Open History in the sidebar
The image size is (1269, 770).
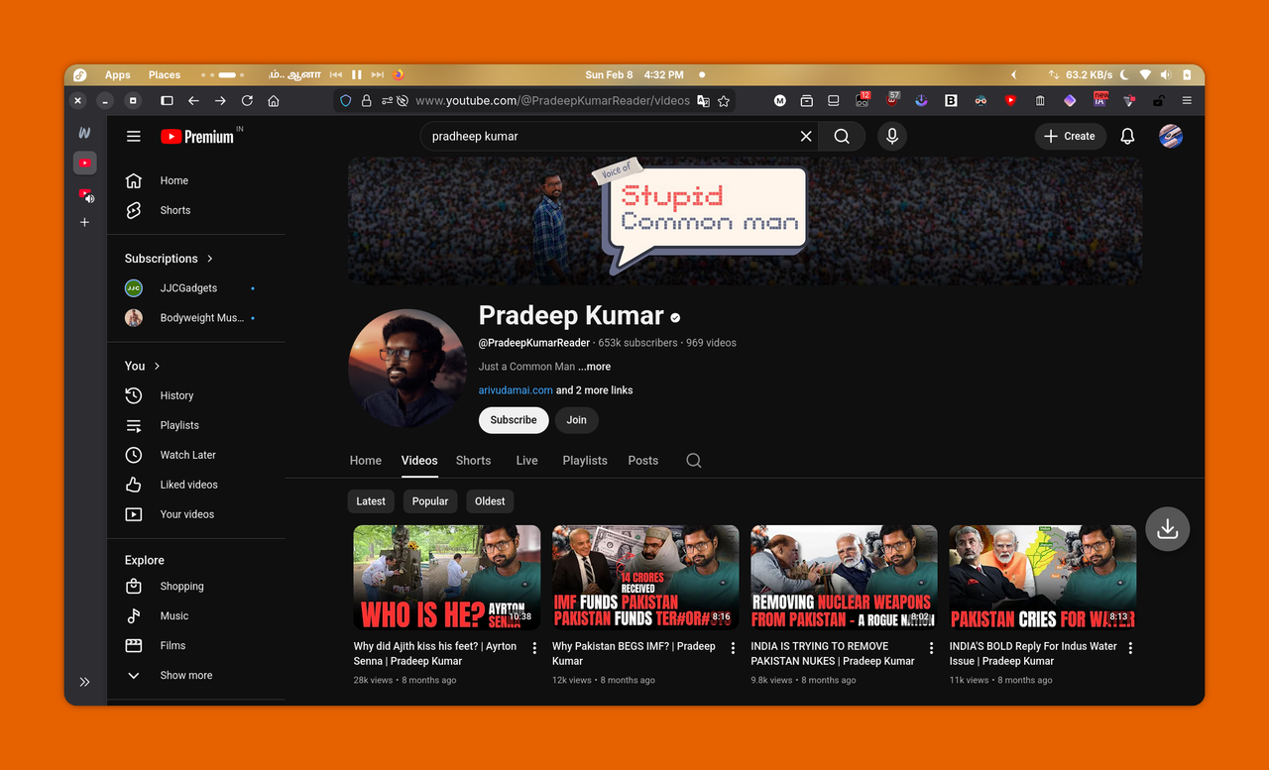196,395
